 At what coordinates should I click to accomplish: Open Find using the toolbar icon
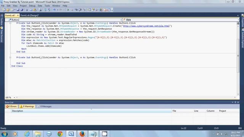[x=40, y=10]
